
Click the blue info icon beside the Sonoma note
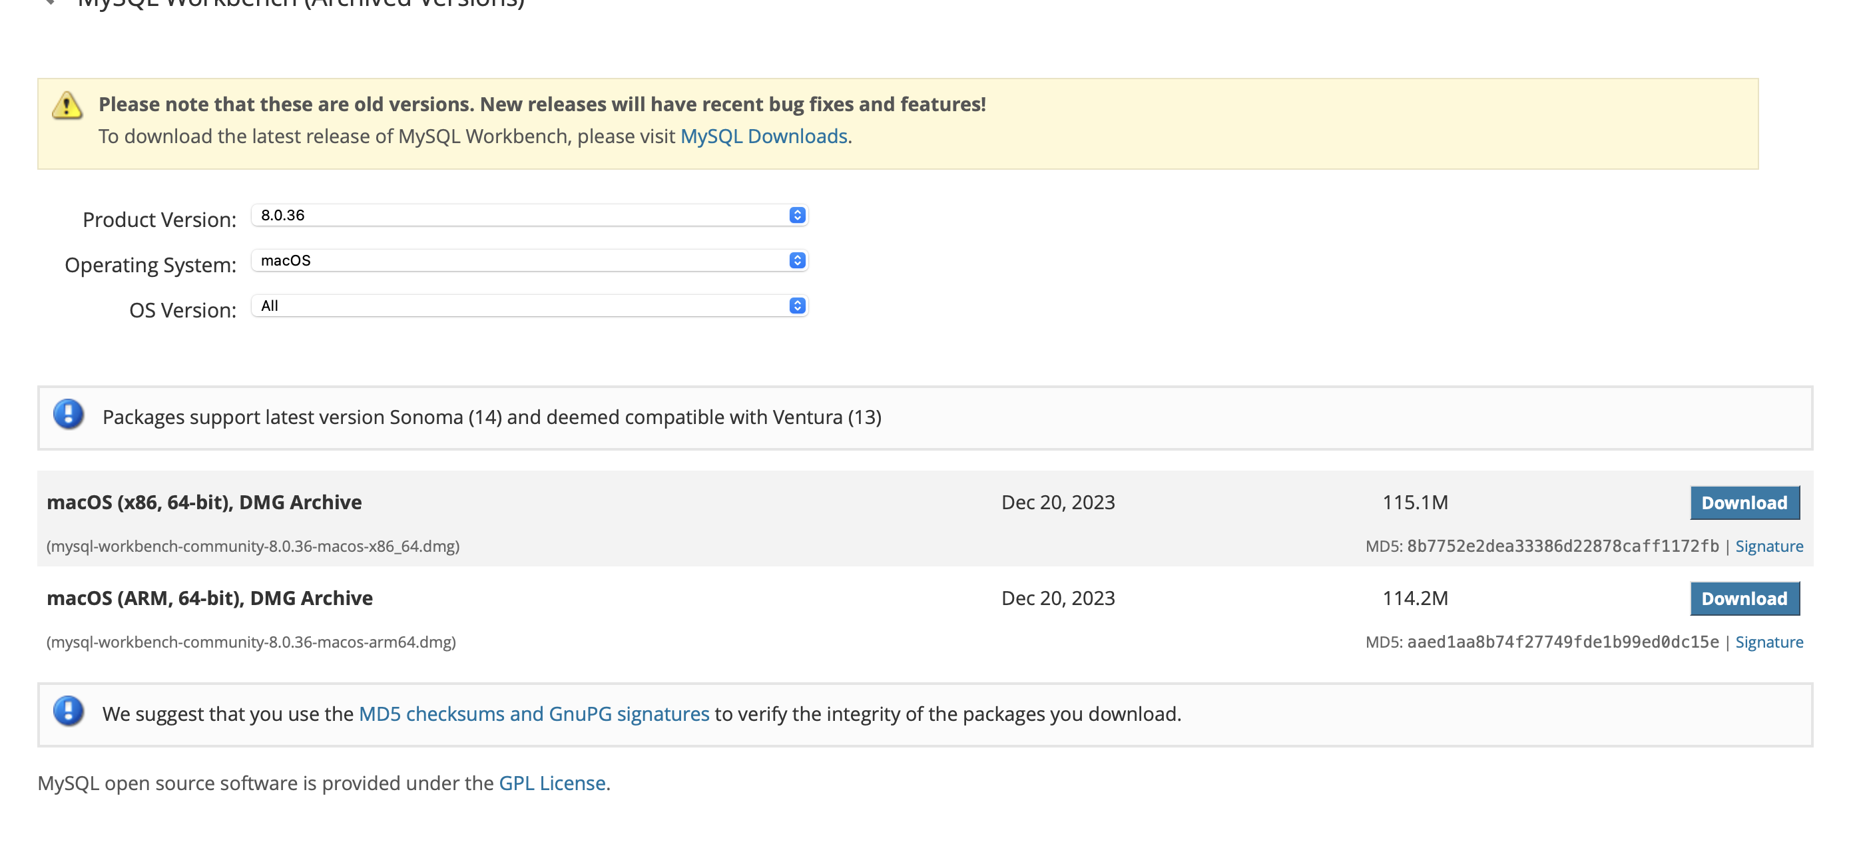coord(69,415)
